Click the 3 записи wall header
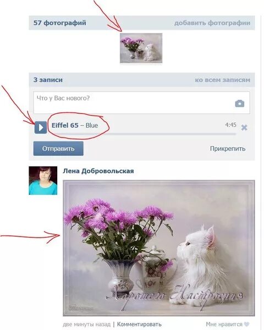The image size is (264, 330). click(x=48, y=80)
